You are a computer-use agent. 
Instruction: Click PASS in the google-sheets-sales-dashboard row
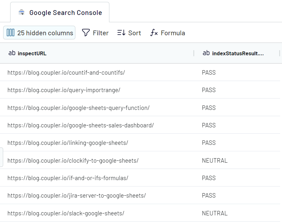click(209, 125)
